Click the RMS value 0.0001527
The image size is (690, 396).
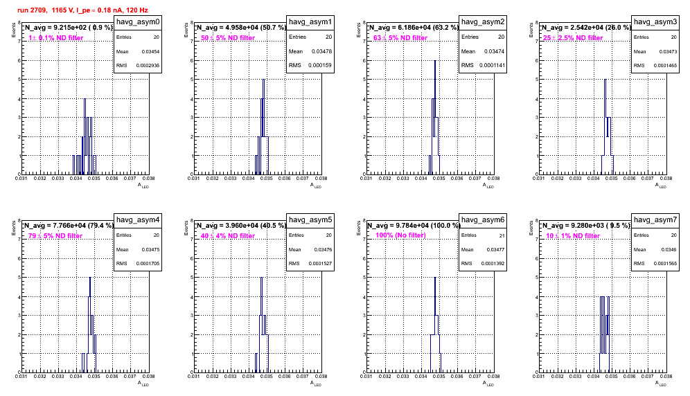pos(320,263)
